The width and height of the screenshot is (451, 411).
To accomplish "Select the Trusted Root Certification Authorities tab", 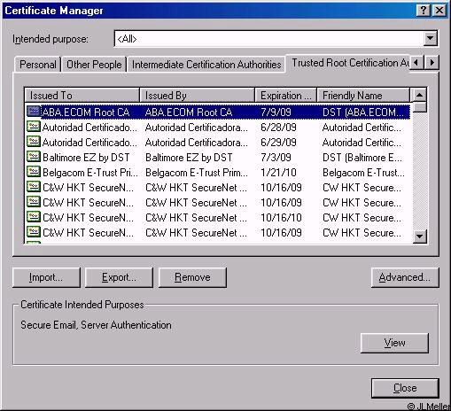I will [x=348, y=63].
